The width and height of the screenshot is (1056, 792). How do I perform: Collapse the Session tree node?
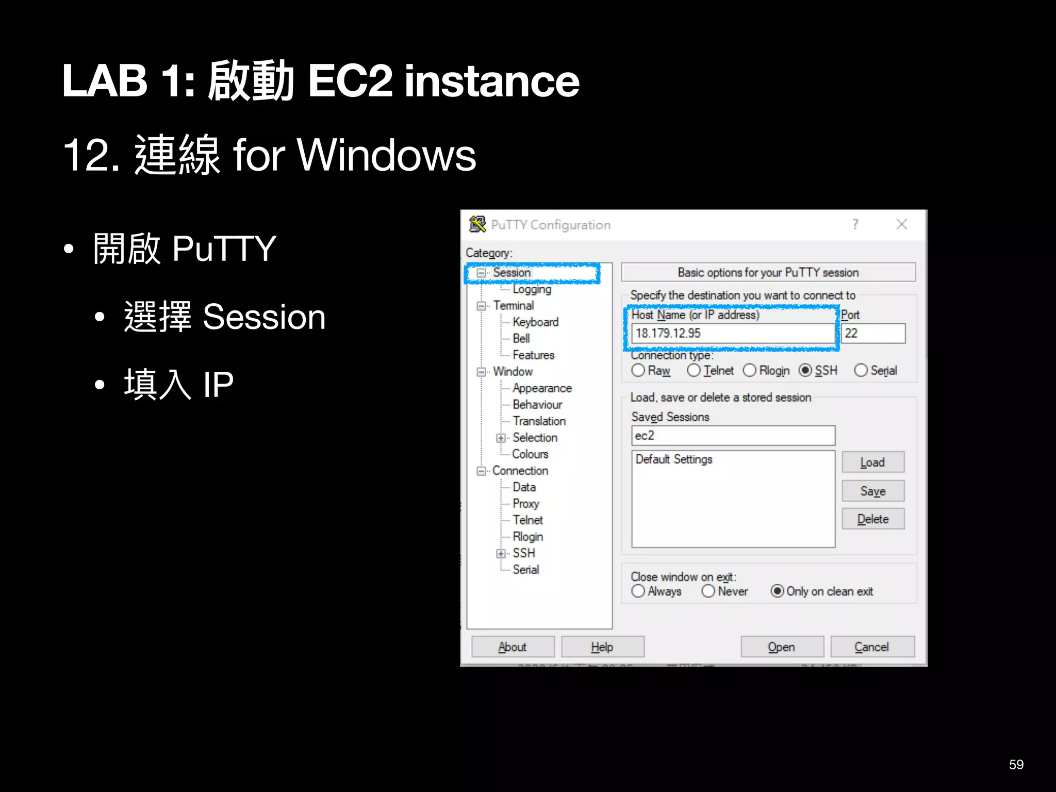[481, 273]
